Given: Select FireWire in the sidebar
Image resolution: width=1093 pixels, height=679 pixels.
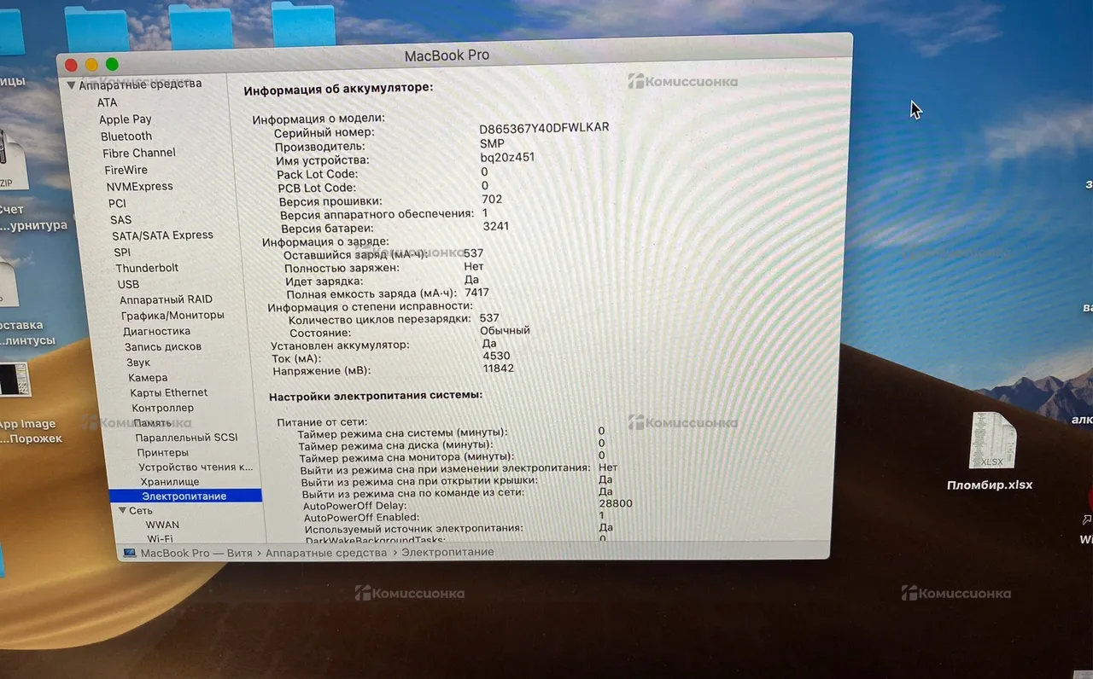Looking at the screenshot, I should 126,170.
